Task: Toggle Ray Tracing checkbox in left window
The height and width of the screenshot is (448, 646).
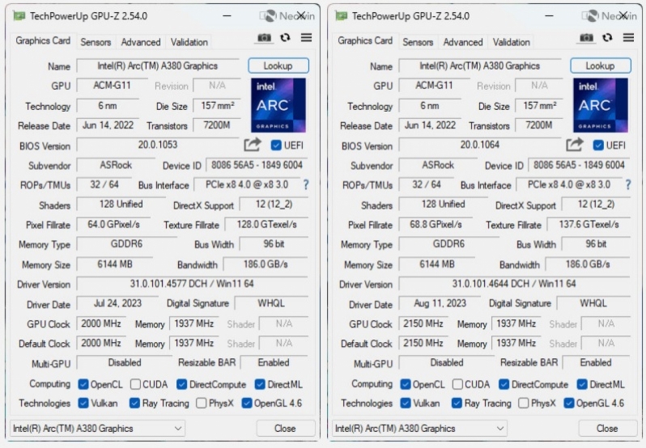Action: pos(134,403)
